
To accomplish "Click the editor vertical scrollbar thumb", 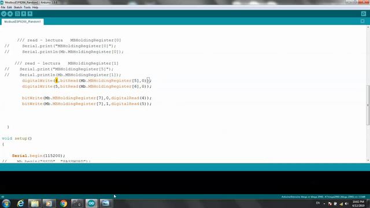I will [x=368, y=105].
